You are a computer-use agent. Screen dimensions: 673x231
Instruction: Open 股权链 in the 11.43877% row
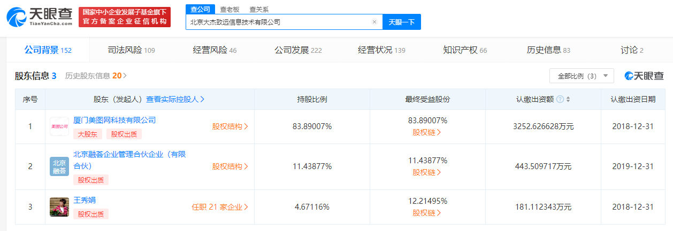click(x=427, y=172)
